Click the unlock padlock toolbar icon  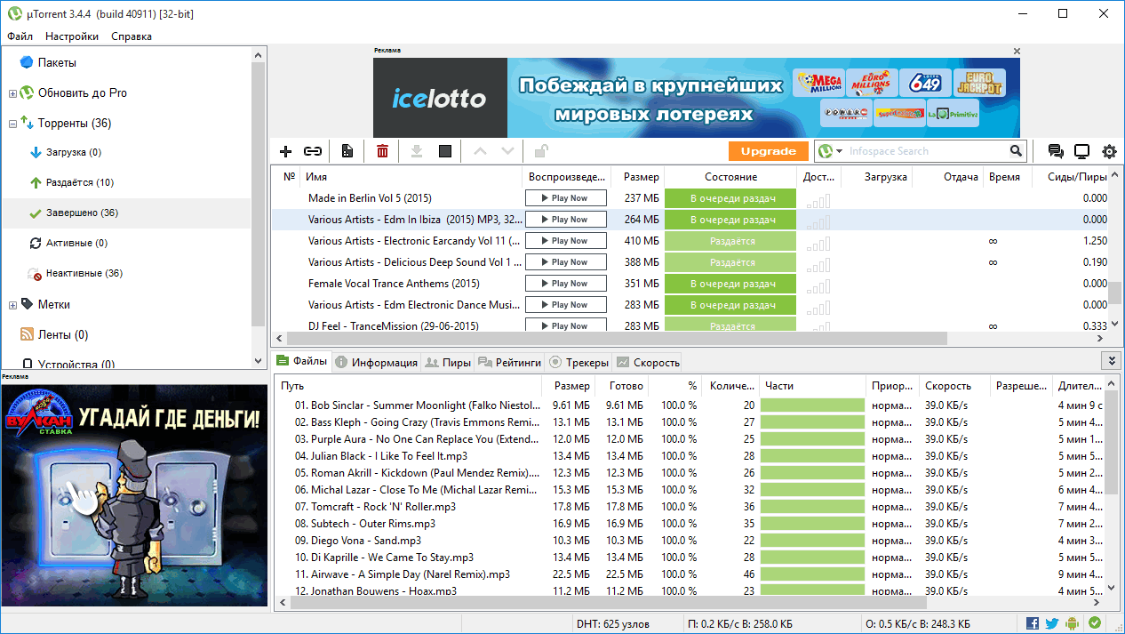pyautogui.click(x=540, y=151)
